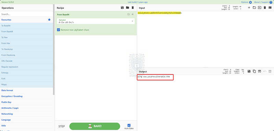This screenshot has height=131, width=274.
Task: Select To Hex operation
Action: 27,37
